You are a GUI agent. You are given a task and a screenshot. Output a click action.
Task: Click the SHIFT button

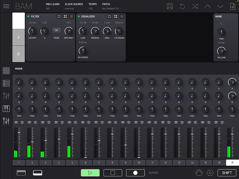tap(227, 173)
